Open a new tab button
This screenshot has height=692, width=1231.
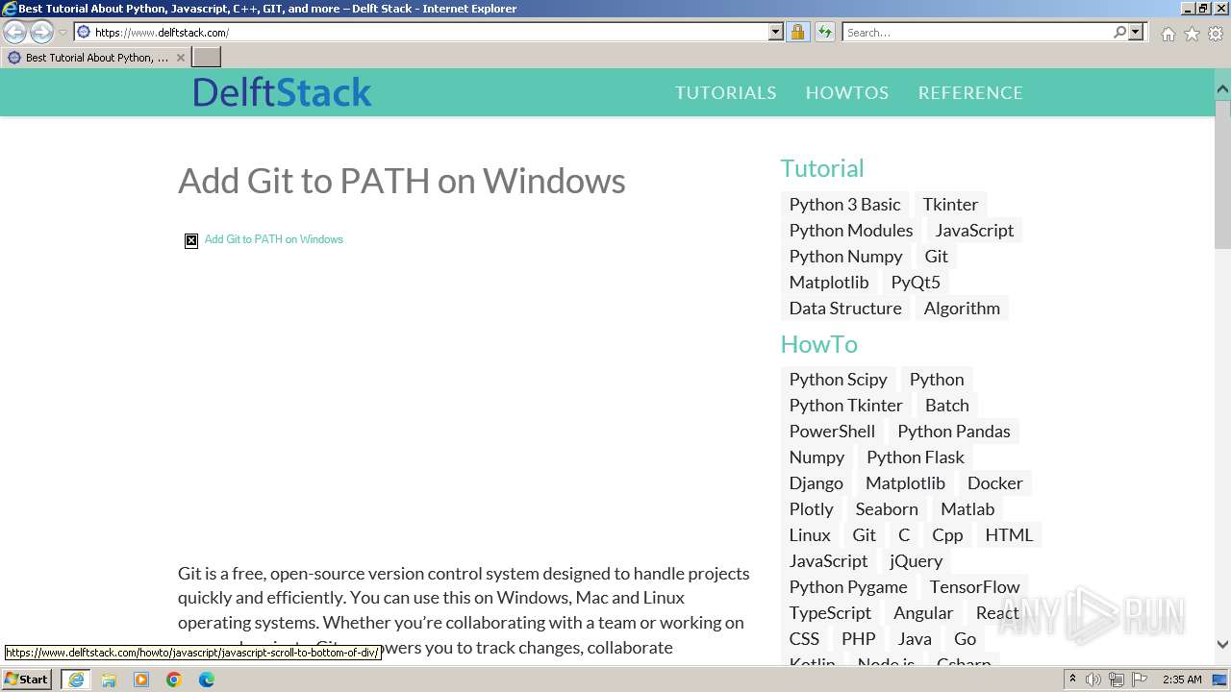(207, 58)
